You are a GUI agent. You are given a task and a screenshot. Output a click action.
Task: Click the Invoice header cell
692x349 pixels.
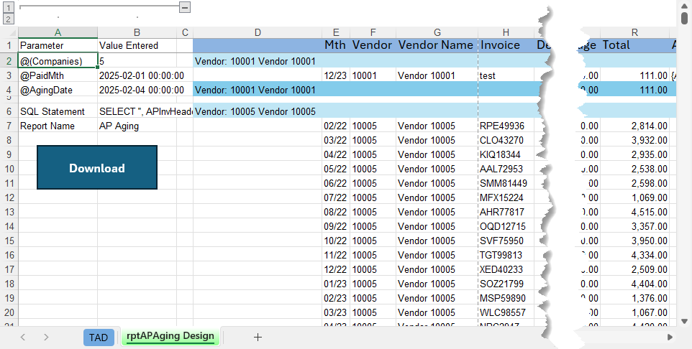(x=506, y=45)
